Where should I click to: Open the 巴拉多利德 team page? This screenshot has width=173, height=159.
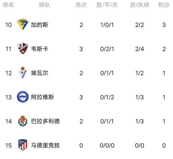[45, 121]
